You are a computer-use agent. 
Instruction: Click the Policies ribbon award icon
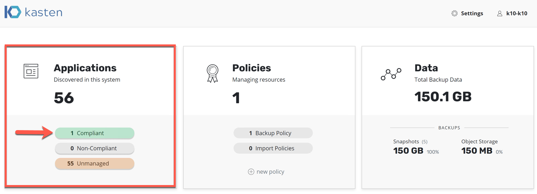click(x=212, y=73)
